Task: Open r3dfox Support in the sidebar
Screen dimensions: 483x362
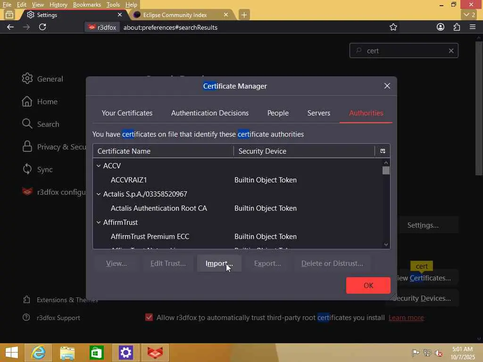Action: click(51, 318)
